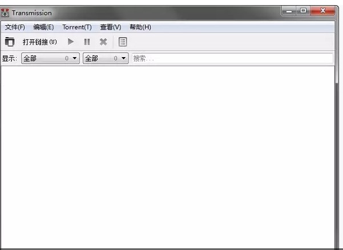Click the empty torrent list area

coord(168,157)
